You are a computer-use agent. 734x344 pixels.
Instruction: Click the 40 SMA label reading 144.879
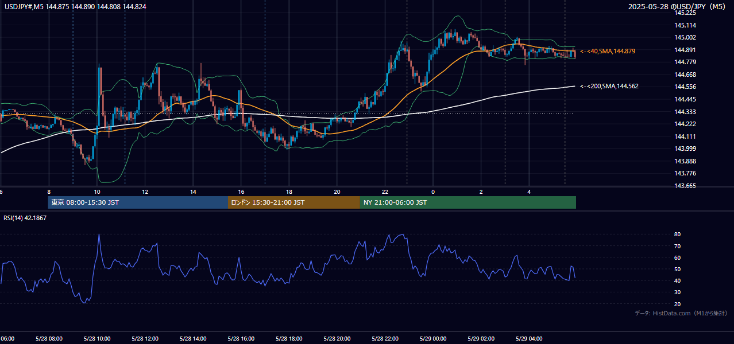point(608,51)
